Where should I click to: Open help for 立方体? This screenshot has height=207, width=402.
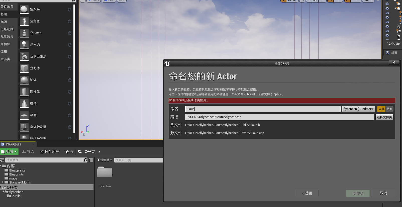pyautogui.click(x=70, y=68)
